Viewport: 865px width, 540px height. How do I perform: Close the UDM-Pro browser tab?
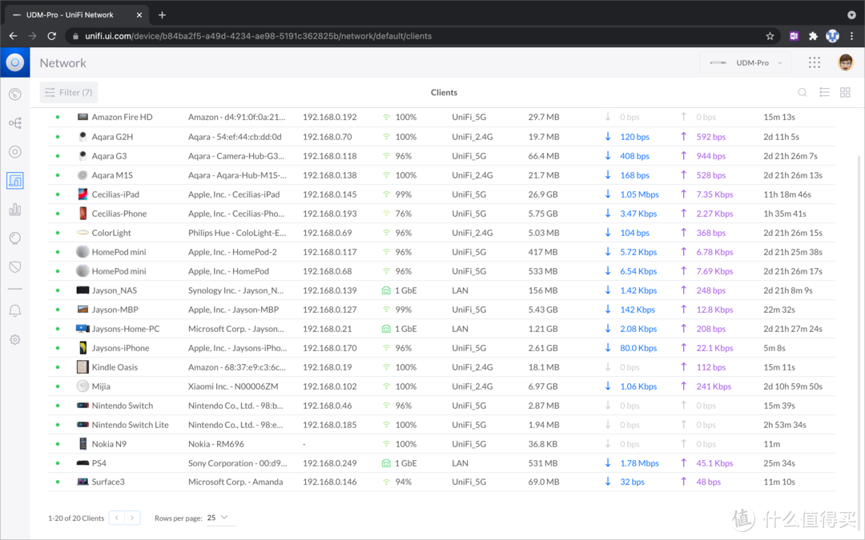point(139,15)
